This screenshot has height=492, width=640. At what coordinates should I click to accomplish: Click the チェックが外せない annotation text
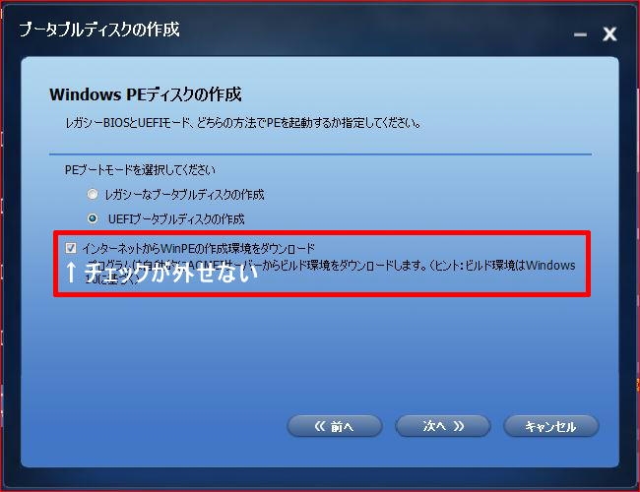pyautogui.click(x=171, y=273)
